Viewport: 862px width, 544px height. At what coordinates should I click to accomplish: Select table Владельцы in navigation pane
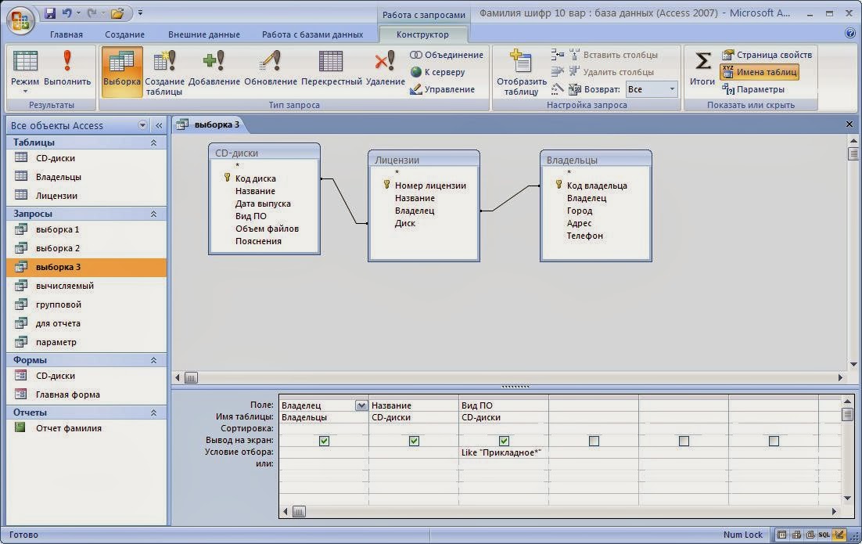coord(86,177)
